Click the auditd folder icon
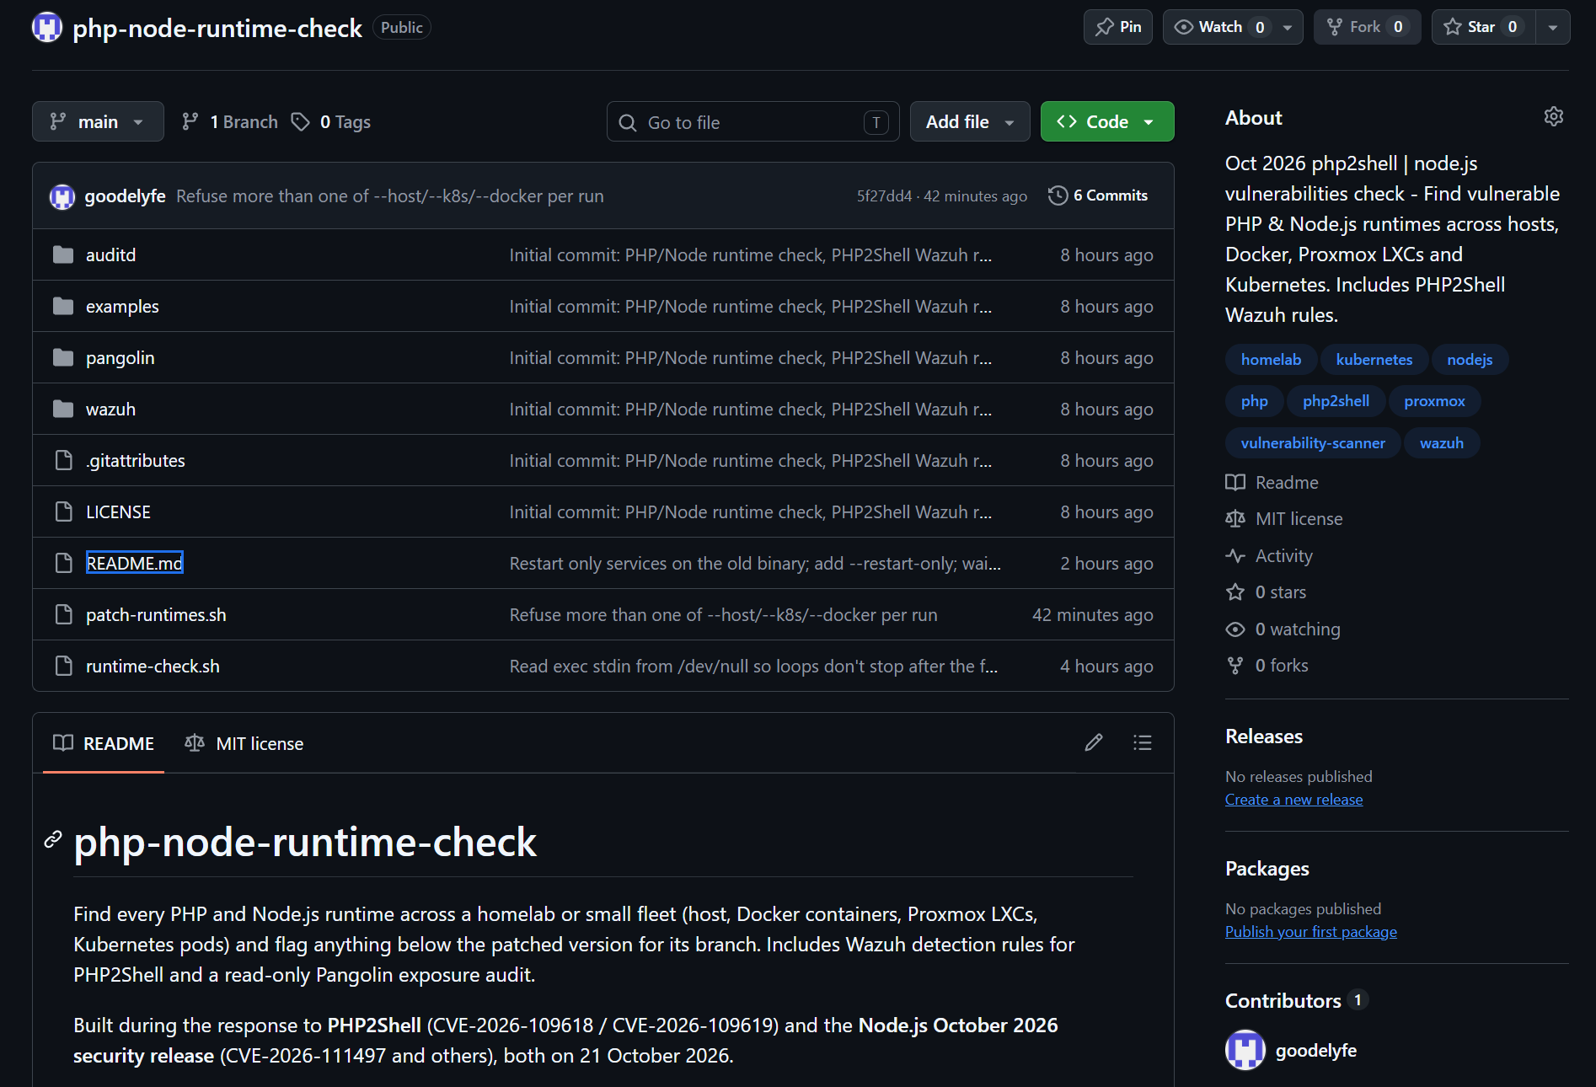 (x=63, y=254)
